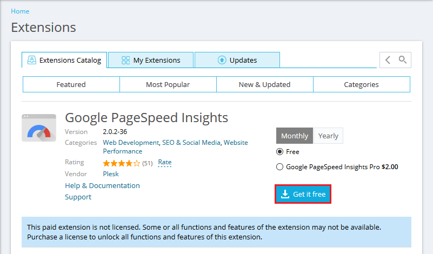Viewport: 433px width, 254px height.
Task: Open the Extensions Catalog tab
Action: pos(64,60)
